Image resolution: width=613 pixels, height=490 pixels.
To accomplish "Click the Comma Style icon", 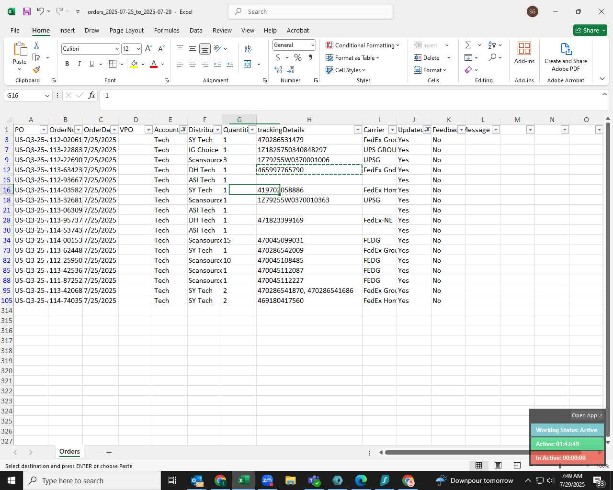I will coord(310,57).
